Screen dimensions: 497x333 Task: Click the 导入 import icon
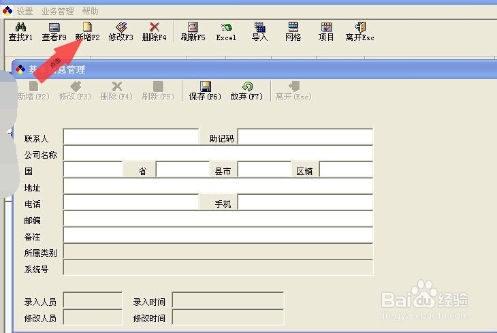point(259,27)
